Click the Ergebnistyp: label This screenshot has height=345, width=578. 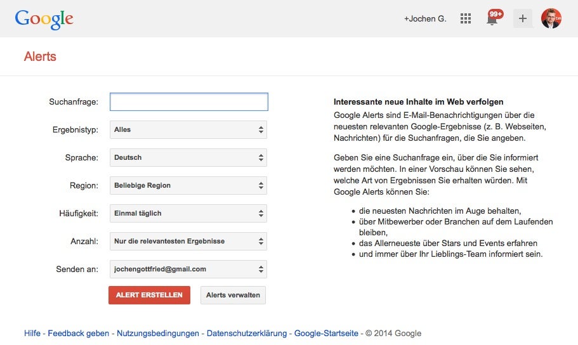(76, 130)
